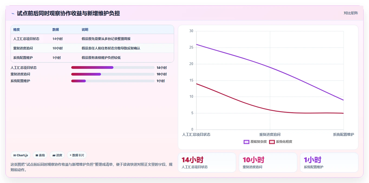Click the 重复进度追问 progress bar
The width and height of the screenshot is (369, 183).
click(113, 74)
